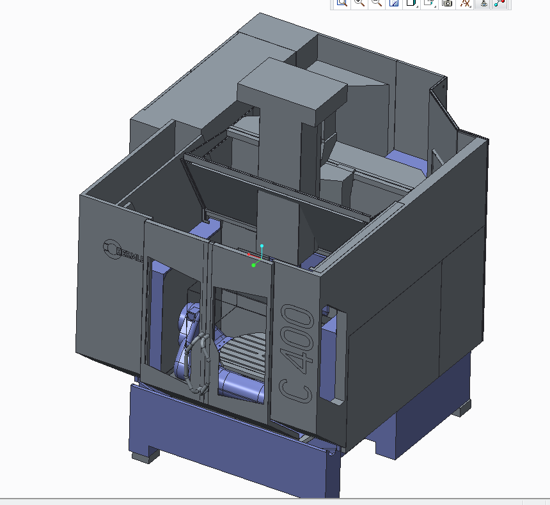Viewport: 550px width, 505px height.
Task: Open the Datum Display Filters dropdown
Action: (465, 3)
